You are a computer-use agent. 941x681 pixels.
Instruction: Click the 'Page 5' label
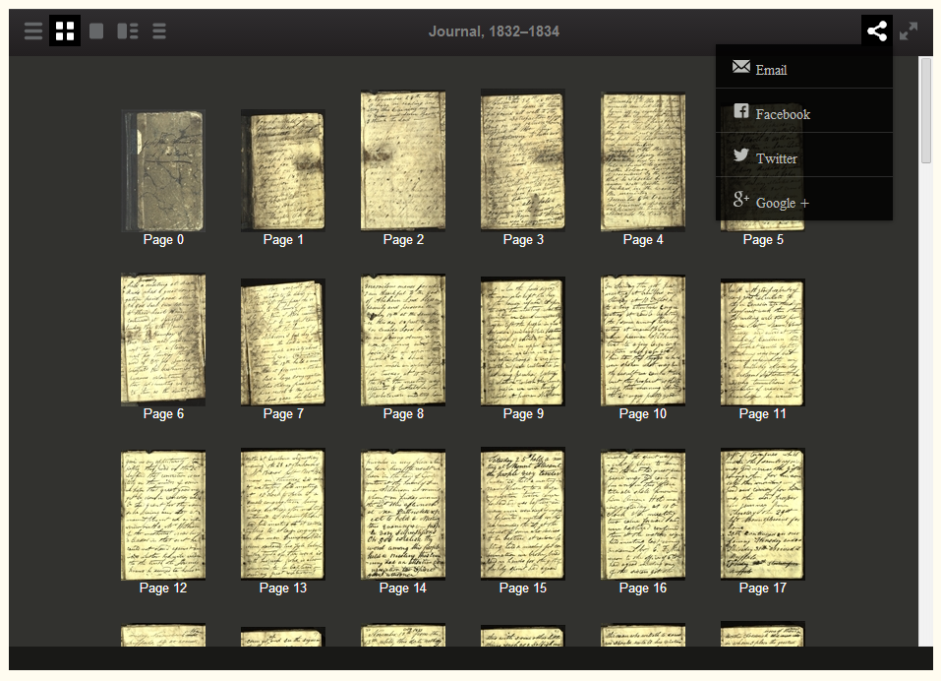point(763,239)
